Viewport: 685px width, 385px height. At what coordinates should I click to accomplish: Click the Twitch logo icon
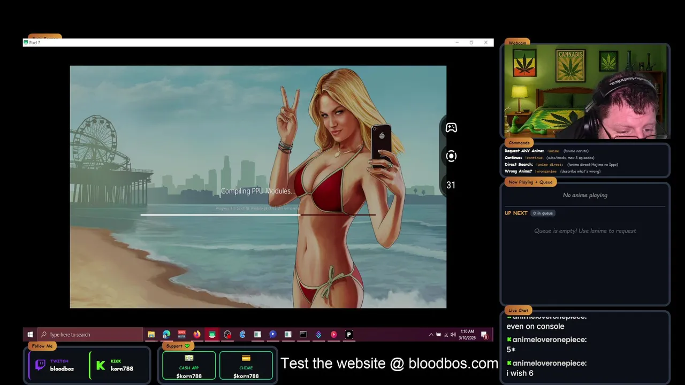(40, 365)
